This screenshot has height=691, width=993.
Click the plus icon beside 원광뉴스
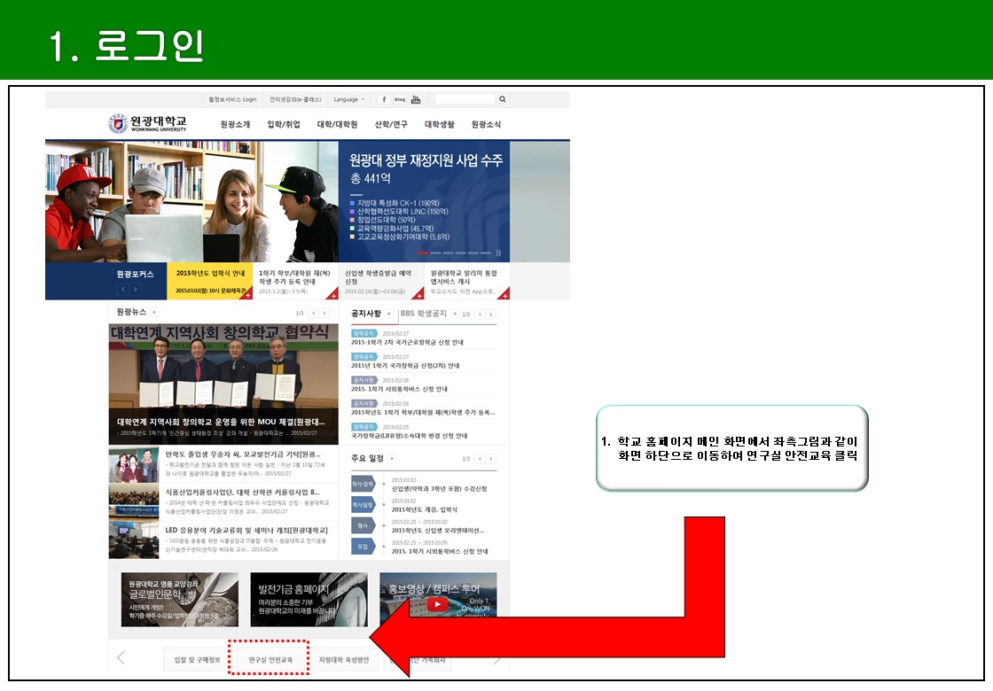tap(154, 313)
